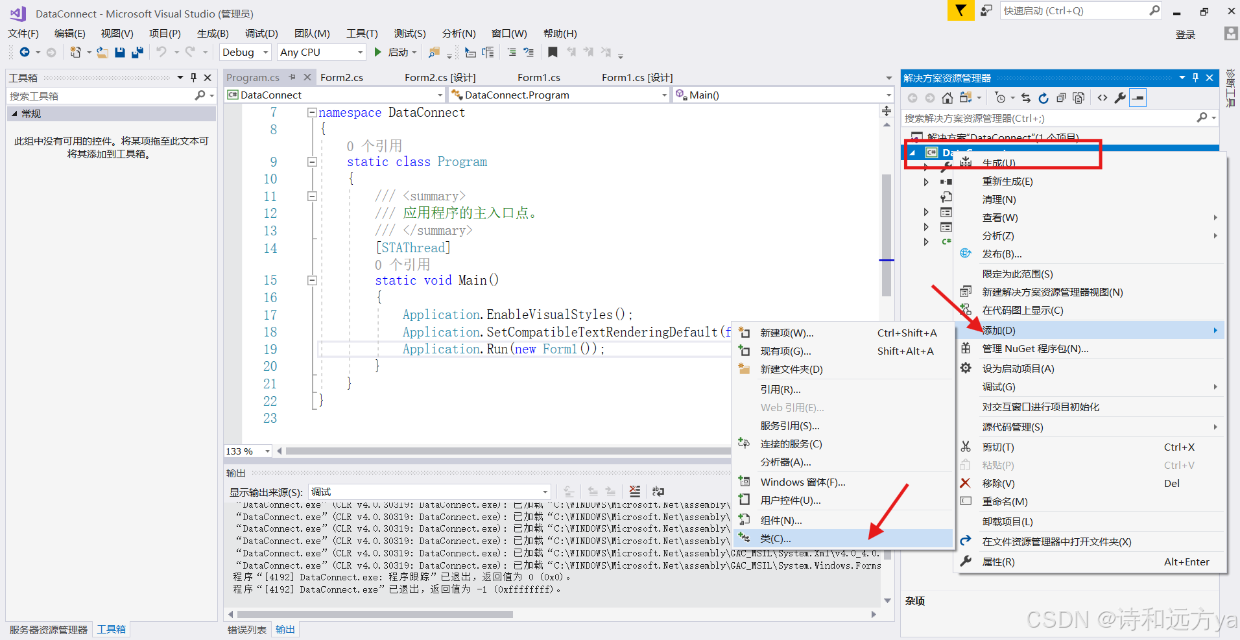1240x640 pixels.
Task: Click the refresh icon in Solution Explorer
Action: 1043,98
